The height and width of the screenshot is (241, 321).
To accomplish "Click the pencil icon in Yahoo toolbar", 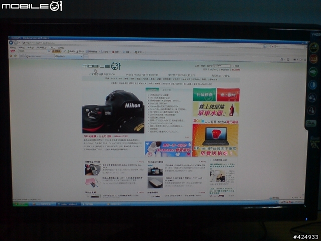I will (x=65, y=51).
